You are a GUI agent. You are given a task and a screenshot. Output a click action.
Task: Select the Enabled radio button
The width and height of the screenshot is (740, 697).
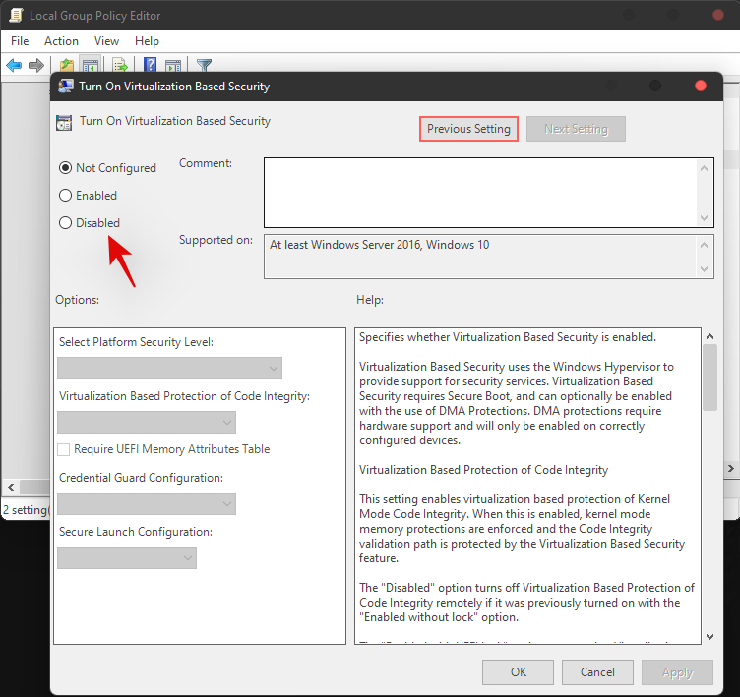(x=66, y=196)
